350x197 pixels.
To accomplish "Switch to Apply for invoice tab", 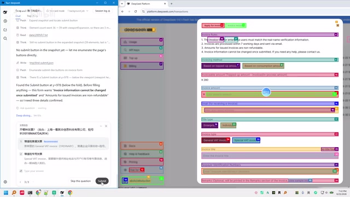I will pyautogui.click(x=213, y=26).
